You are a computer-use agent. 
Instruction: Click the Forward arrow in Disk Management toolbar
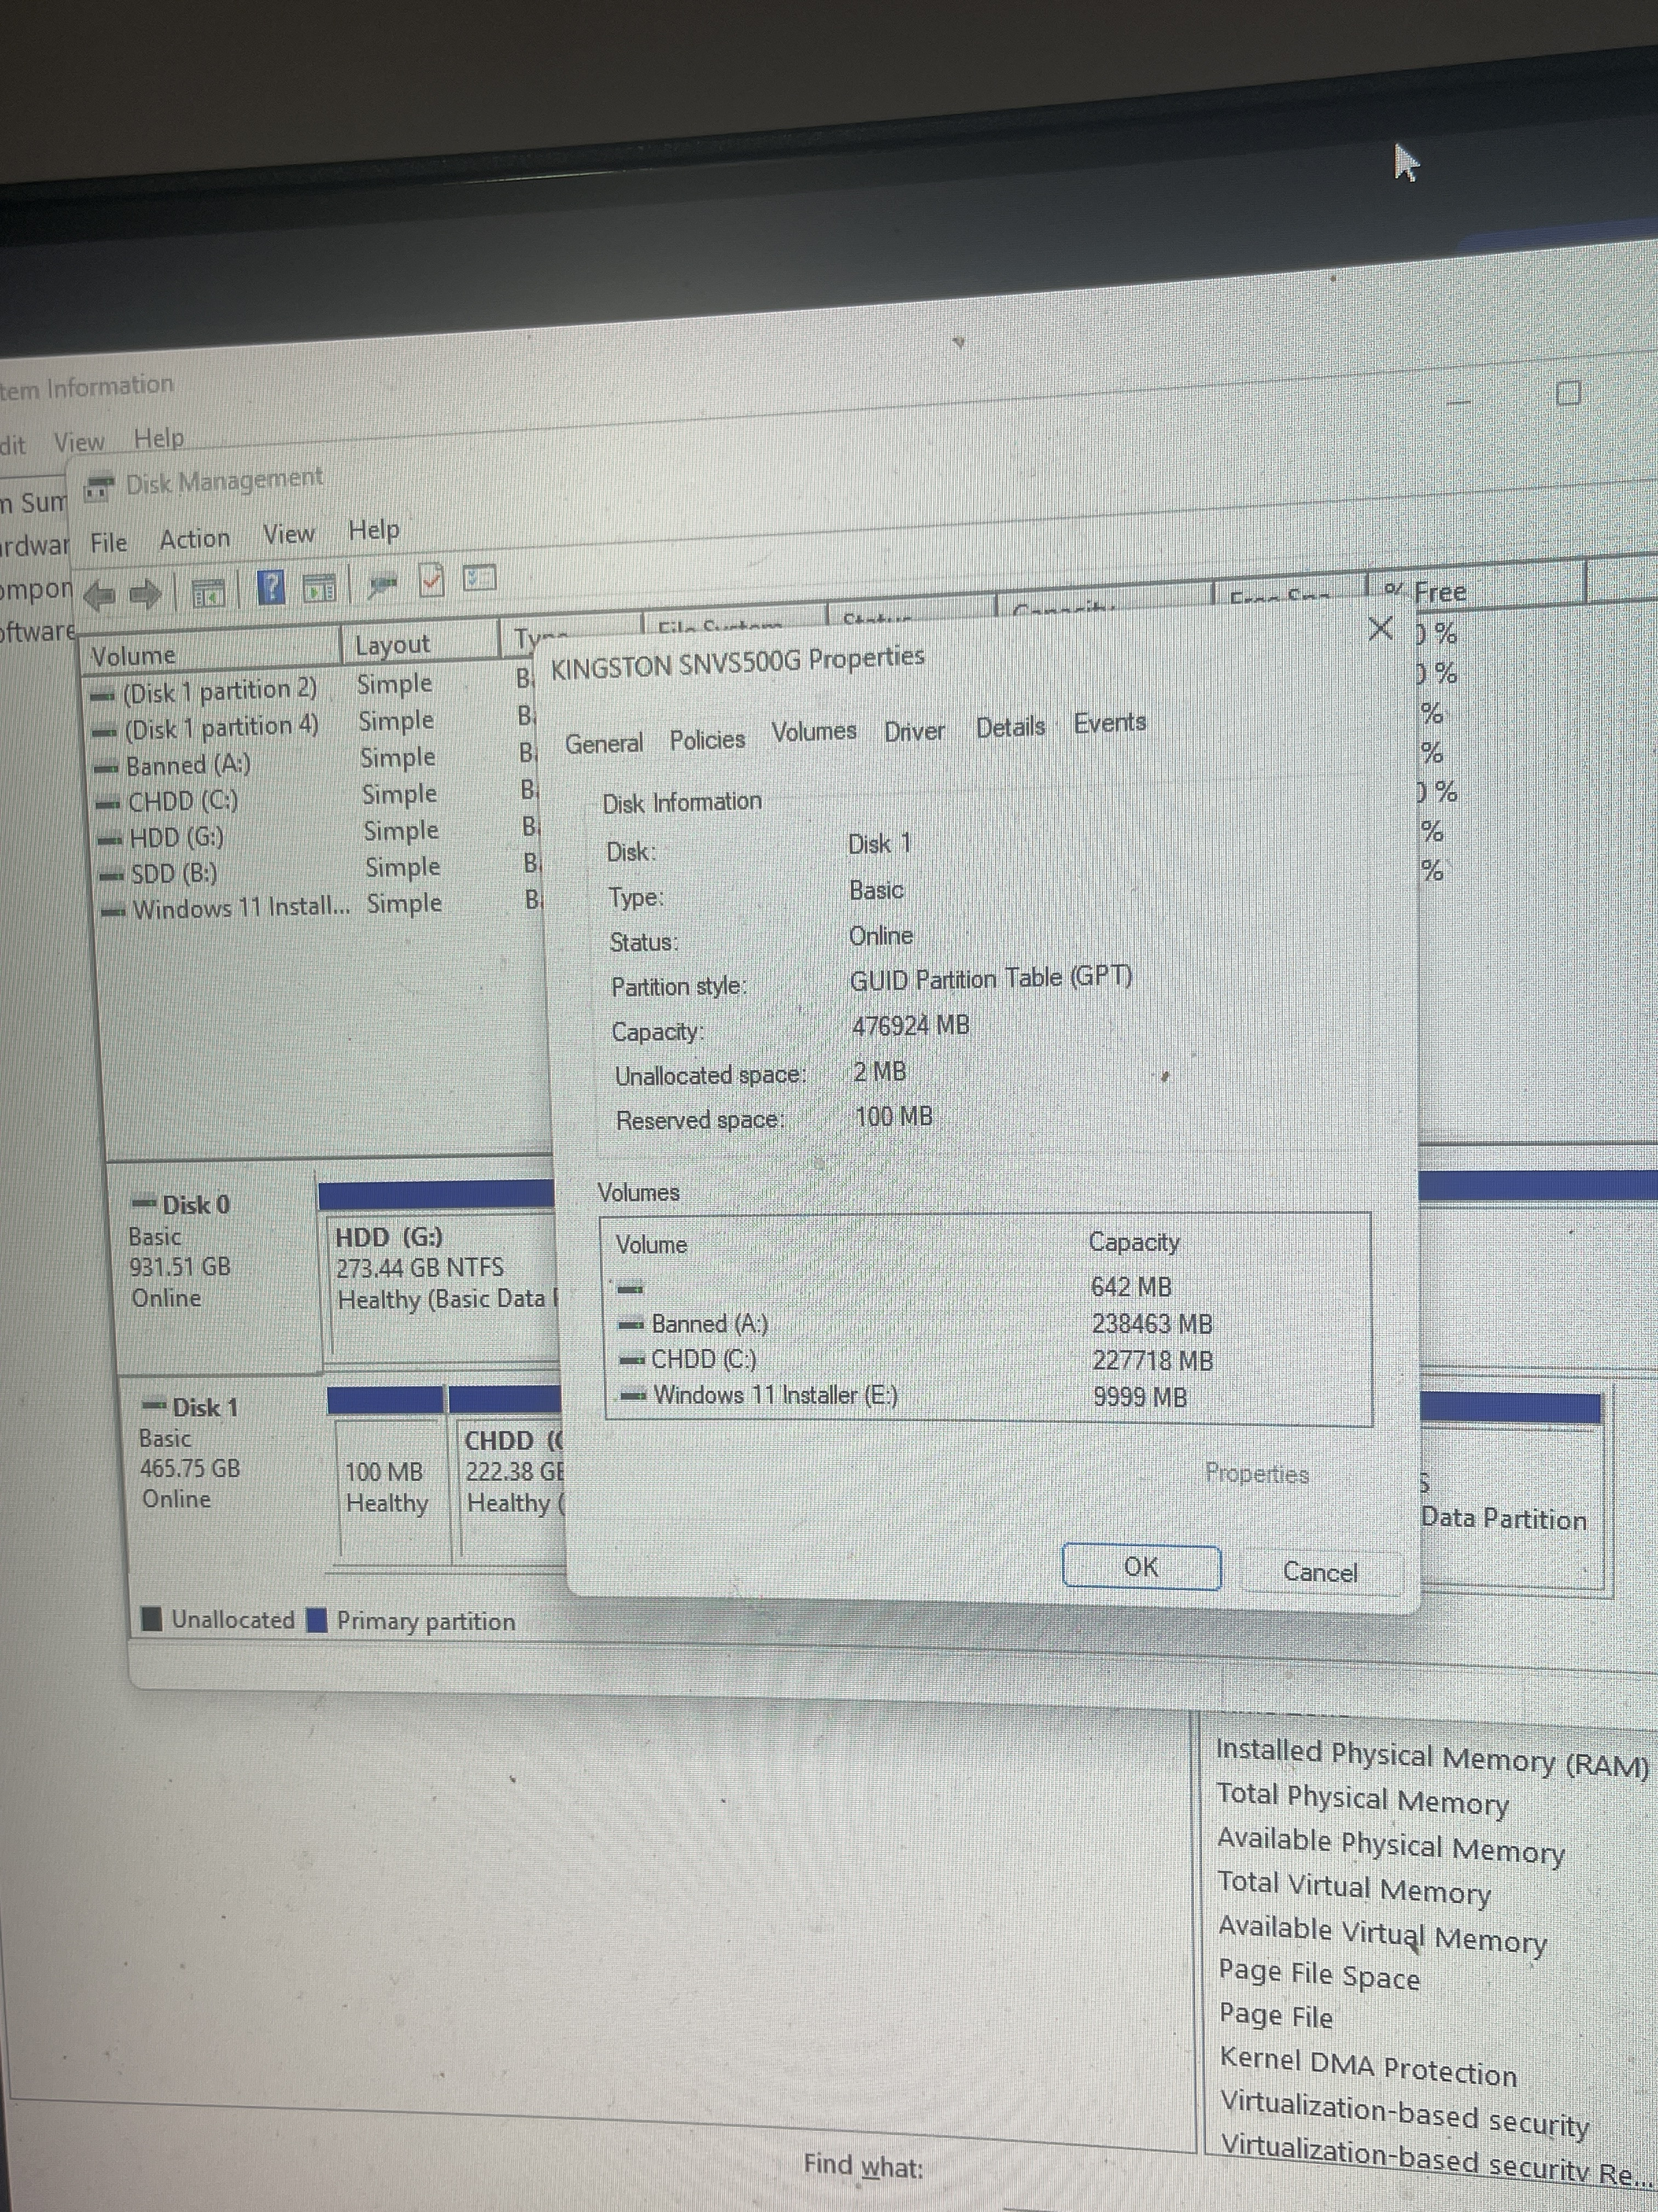point(146,594)
